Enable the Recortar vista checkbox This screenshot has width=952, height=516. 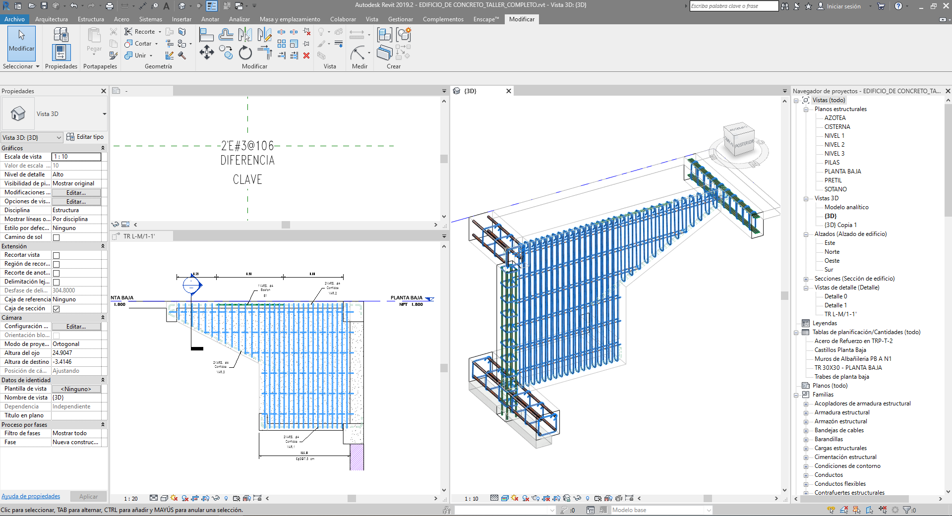56,255
